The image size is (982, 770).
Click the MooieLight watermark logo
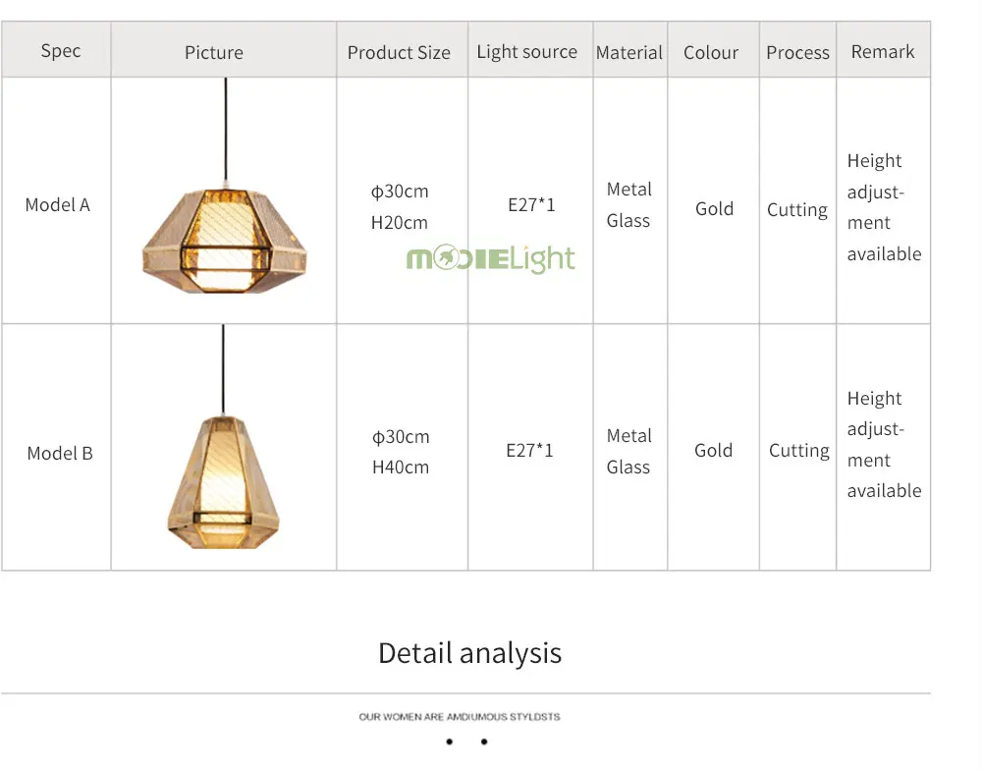pyautogui.click(x=490, y=258)
